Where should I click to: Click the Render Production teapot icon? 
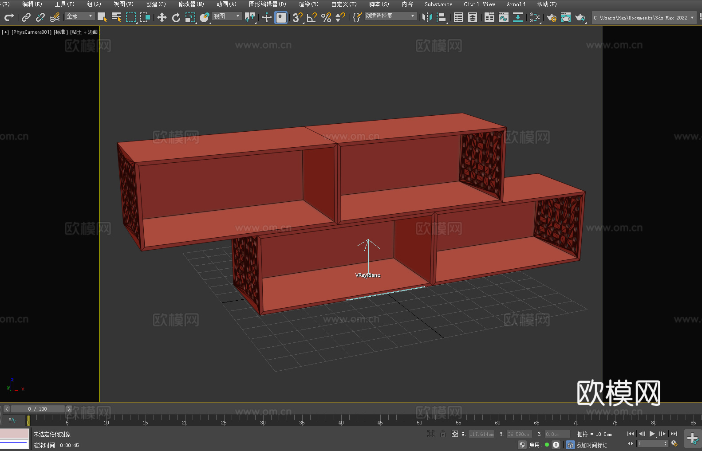[x=580, y=17]
